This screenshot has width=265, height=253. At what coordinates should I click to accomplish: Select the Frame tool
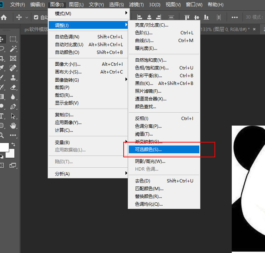(x=13, y=58)
